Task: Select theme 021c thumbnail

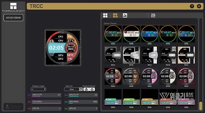Action: pyautogui.click(x=149, y=55)
